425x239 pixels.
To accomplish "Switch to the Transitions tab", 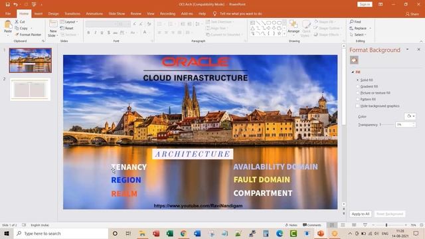I will 72,13.
